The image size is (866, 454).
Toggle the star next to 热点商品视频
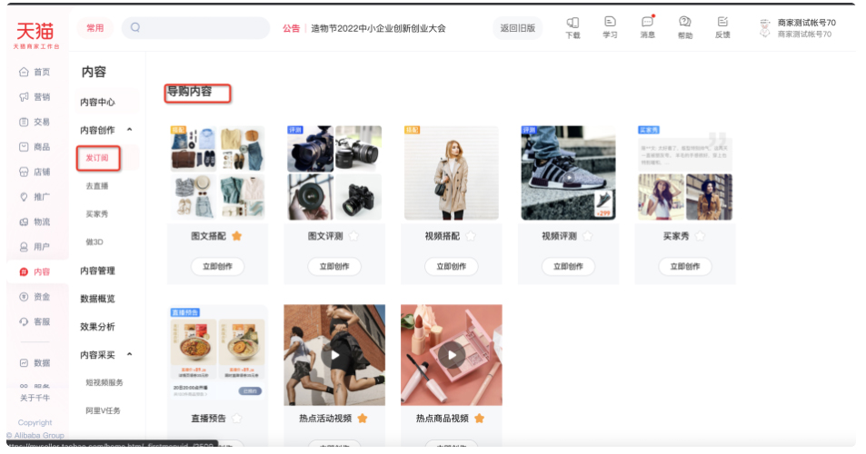[480, 419]
